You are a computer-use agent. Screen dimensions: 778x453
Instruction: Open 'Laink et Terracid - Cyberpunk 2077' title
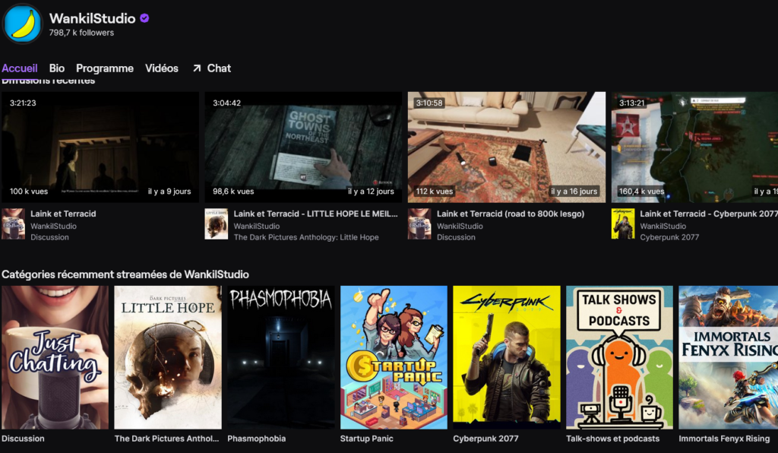click(709, 214)
